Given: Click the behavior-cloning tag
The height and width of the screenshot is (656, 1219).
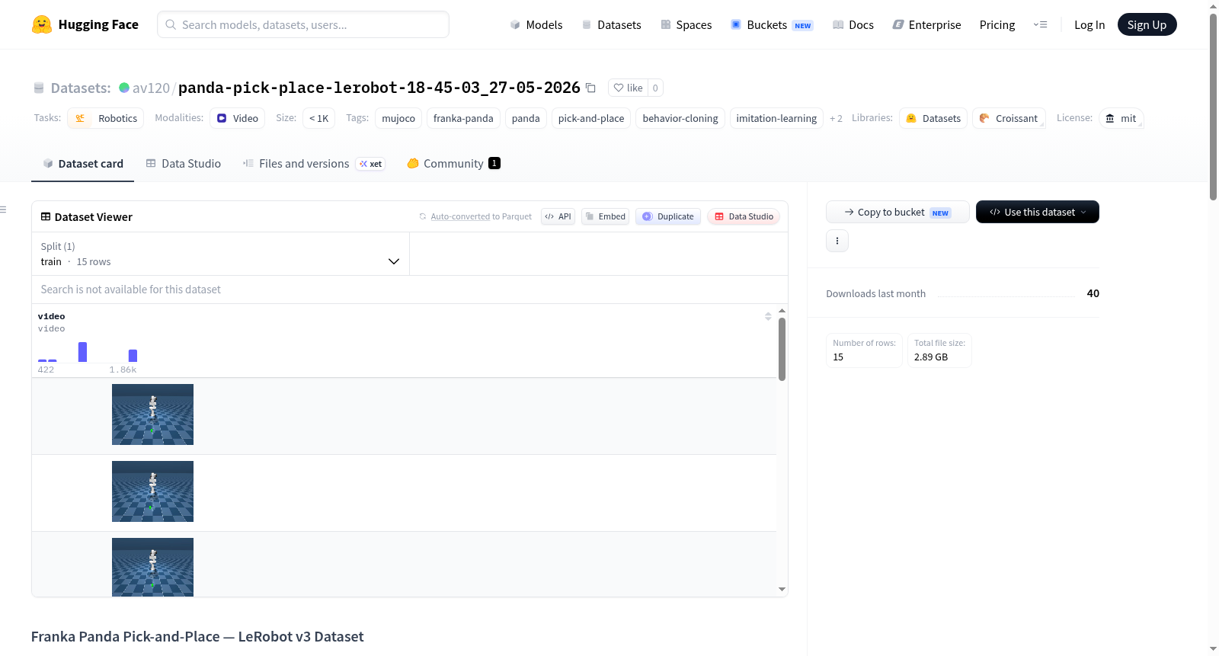Looking at the screenshot, I should [680, 118].
